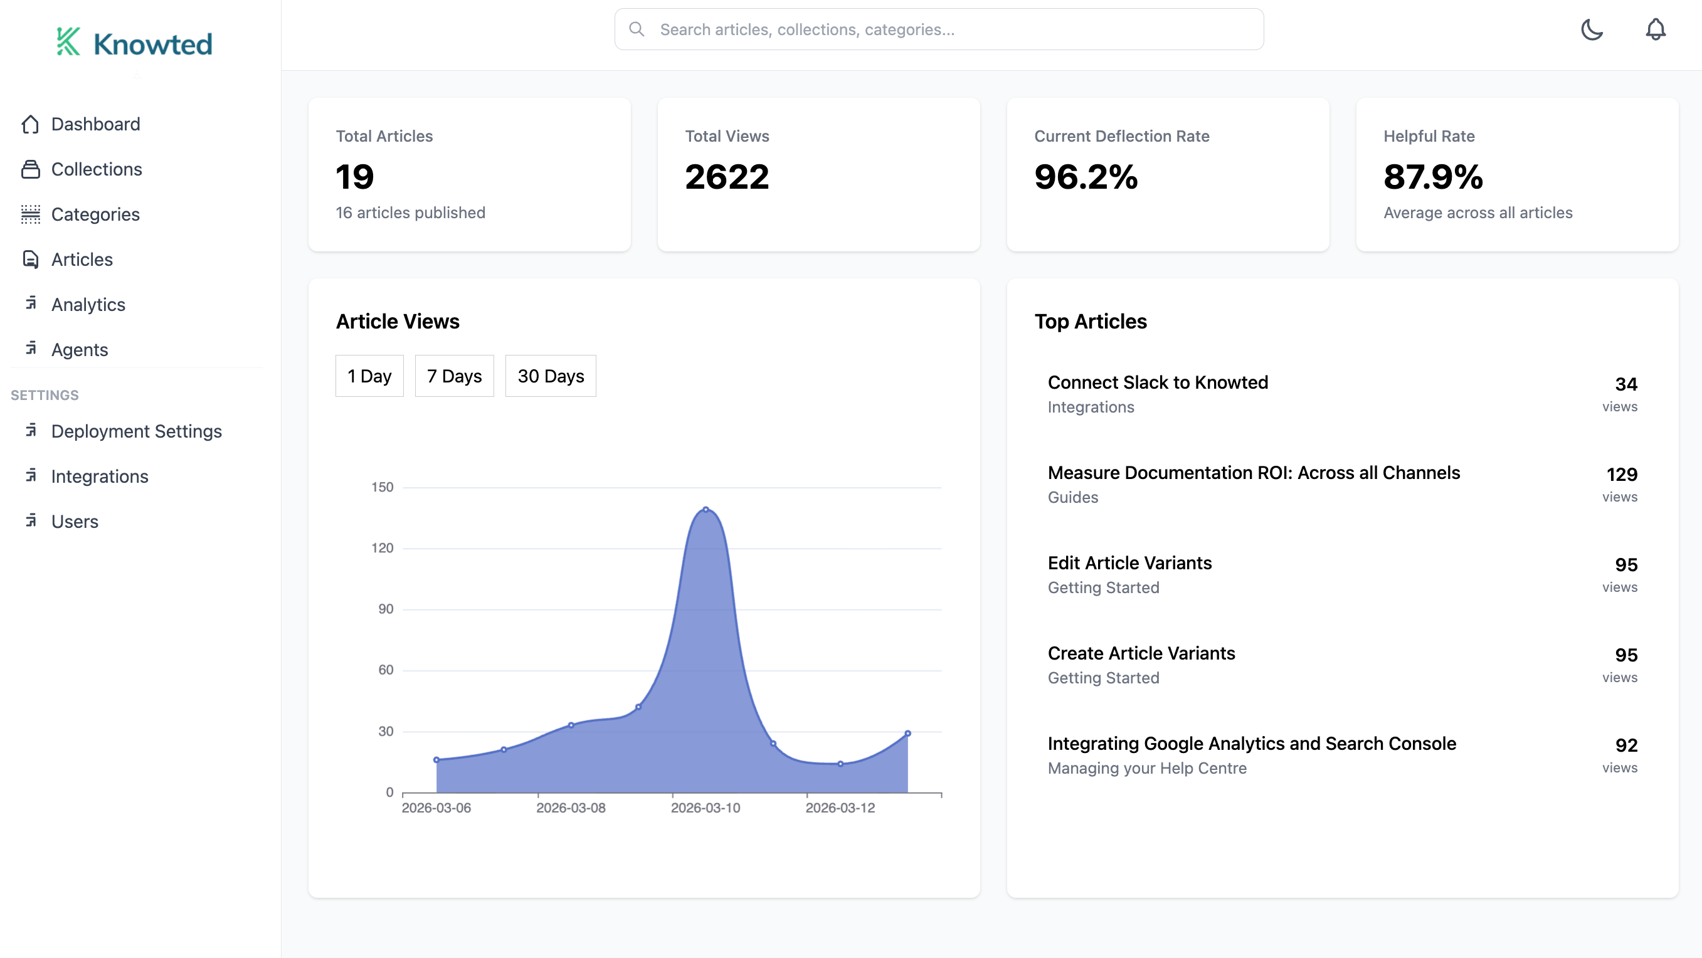This screenshot has height=958, width=1702.
Task: Click the Users sidebar icon
Action: pos(31,520)
